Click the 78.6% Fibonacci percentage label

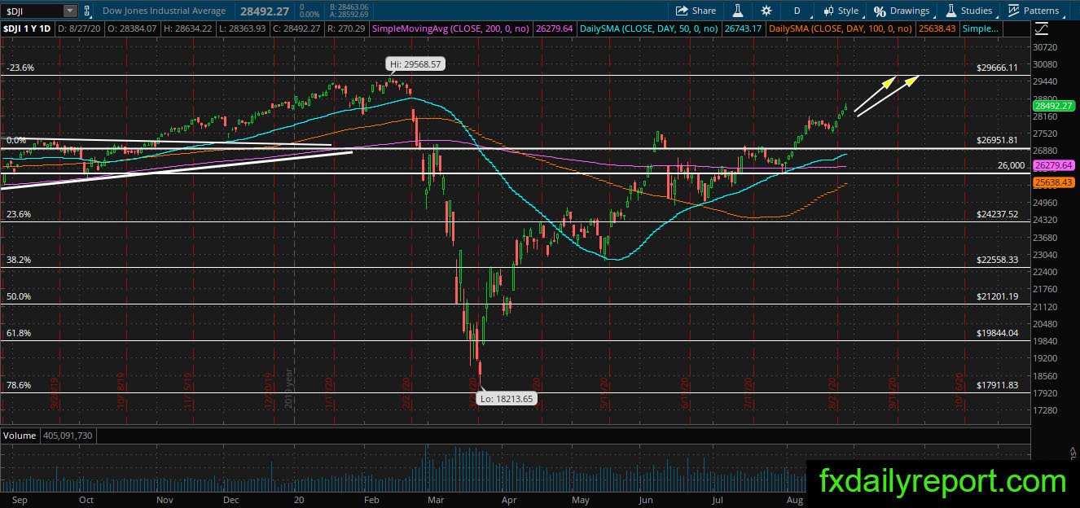(x=19, y=385)
